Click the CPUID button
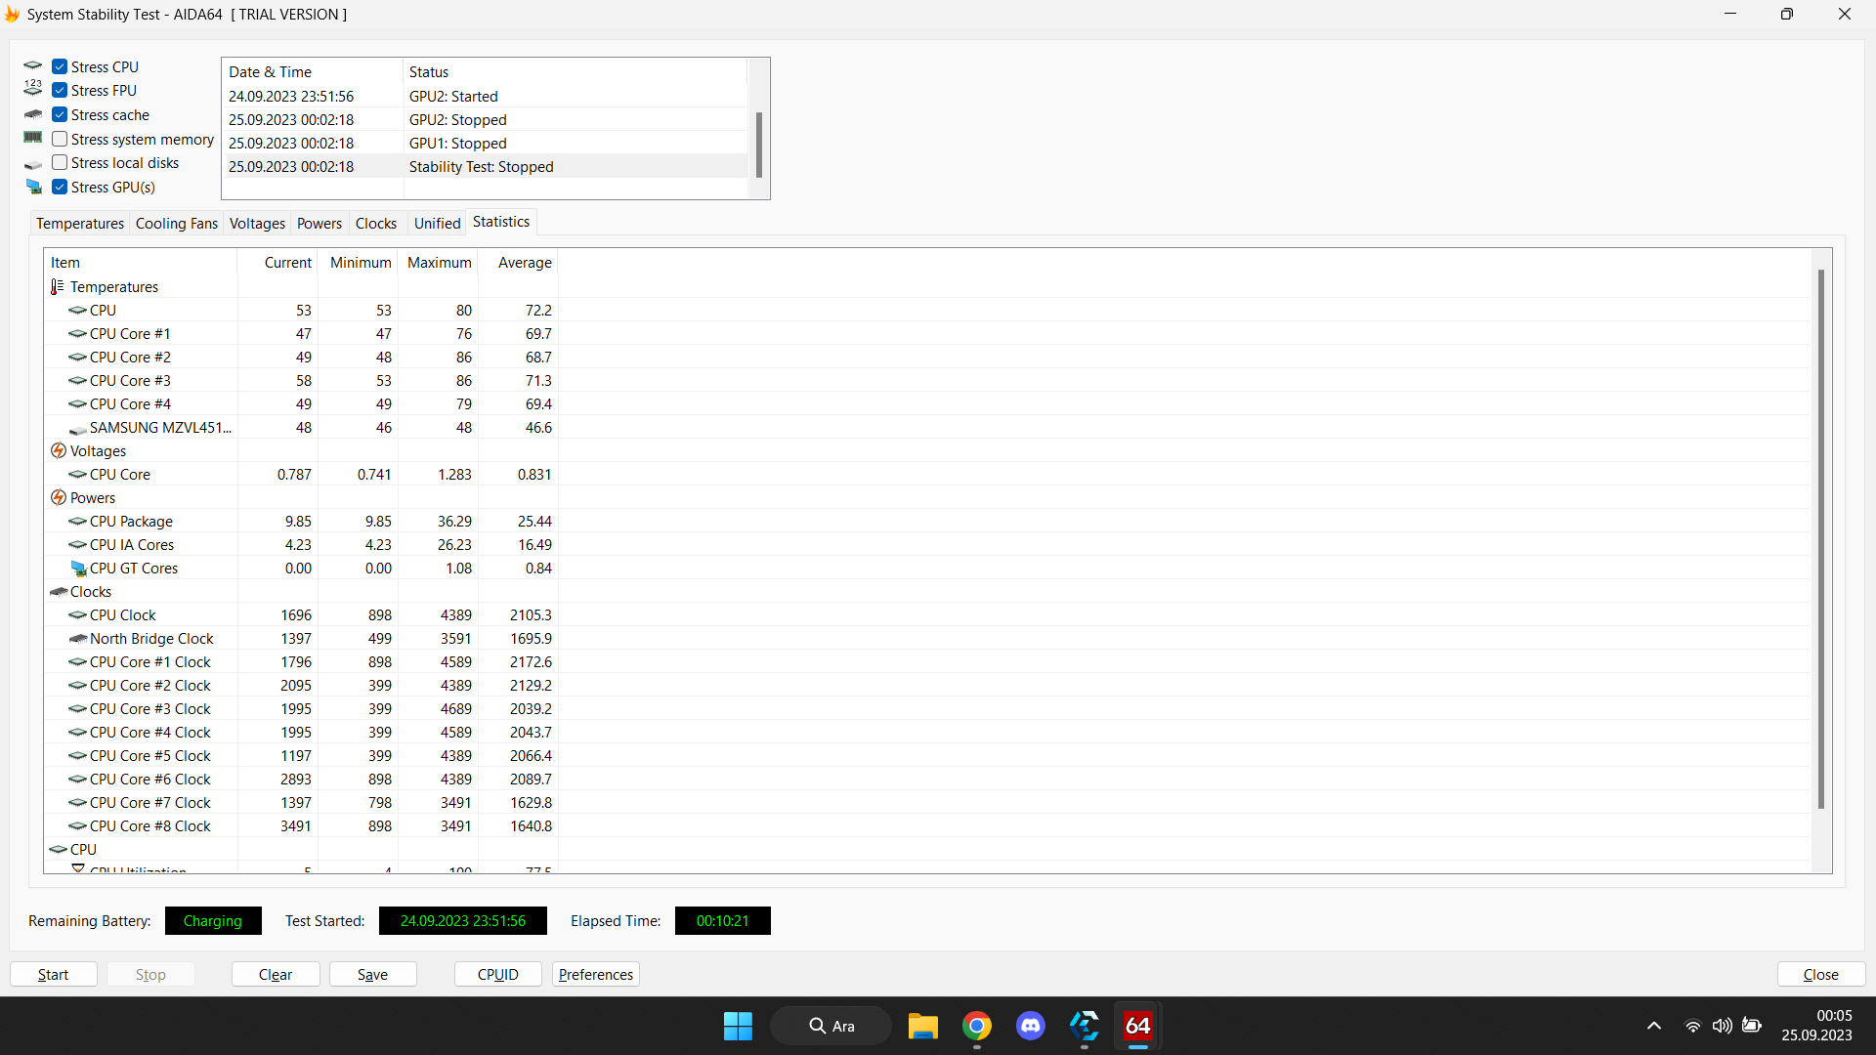The width and height of the screenshot is (1876, 1055). point(497,975)
